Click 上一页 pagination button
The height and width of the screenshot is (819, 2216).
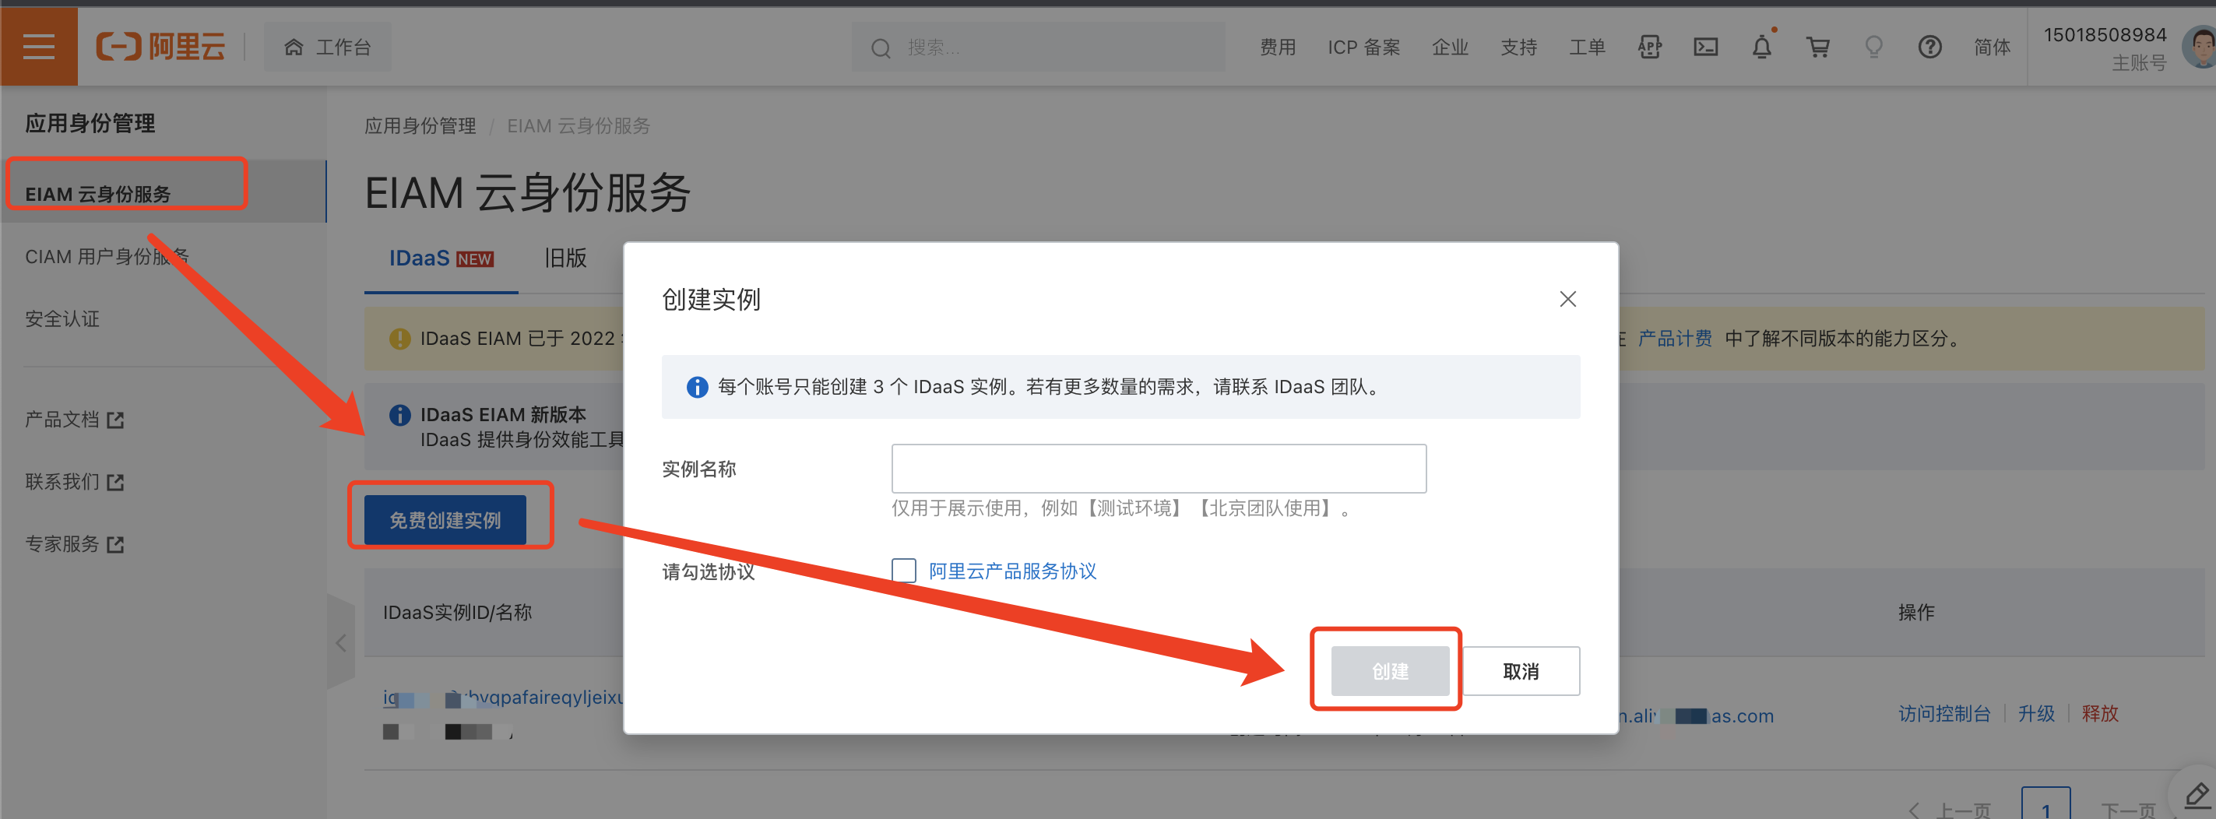coord(1950,810)
